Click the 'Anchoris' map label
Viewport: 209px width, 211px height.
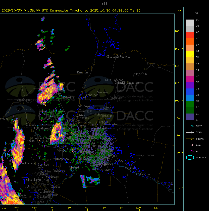point(59,171)
